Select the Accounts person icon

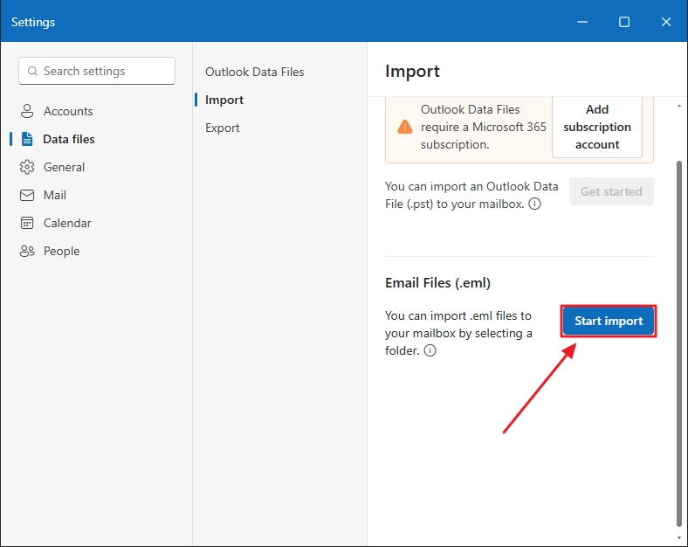pyautogui.click(x=27, y=111)
